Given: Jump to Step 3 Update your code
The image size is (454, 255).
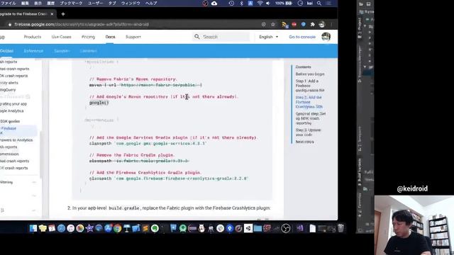Looking at the screenshot, I should tap(308, 132).
